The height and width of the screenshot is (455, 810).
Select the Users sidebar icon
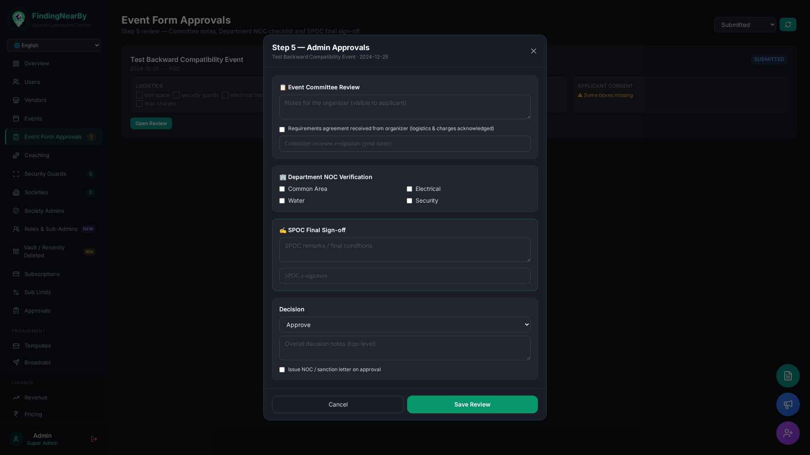tap(16, 82)
